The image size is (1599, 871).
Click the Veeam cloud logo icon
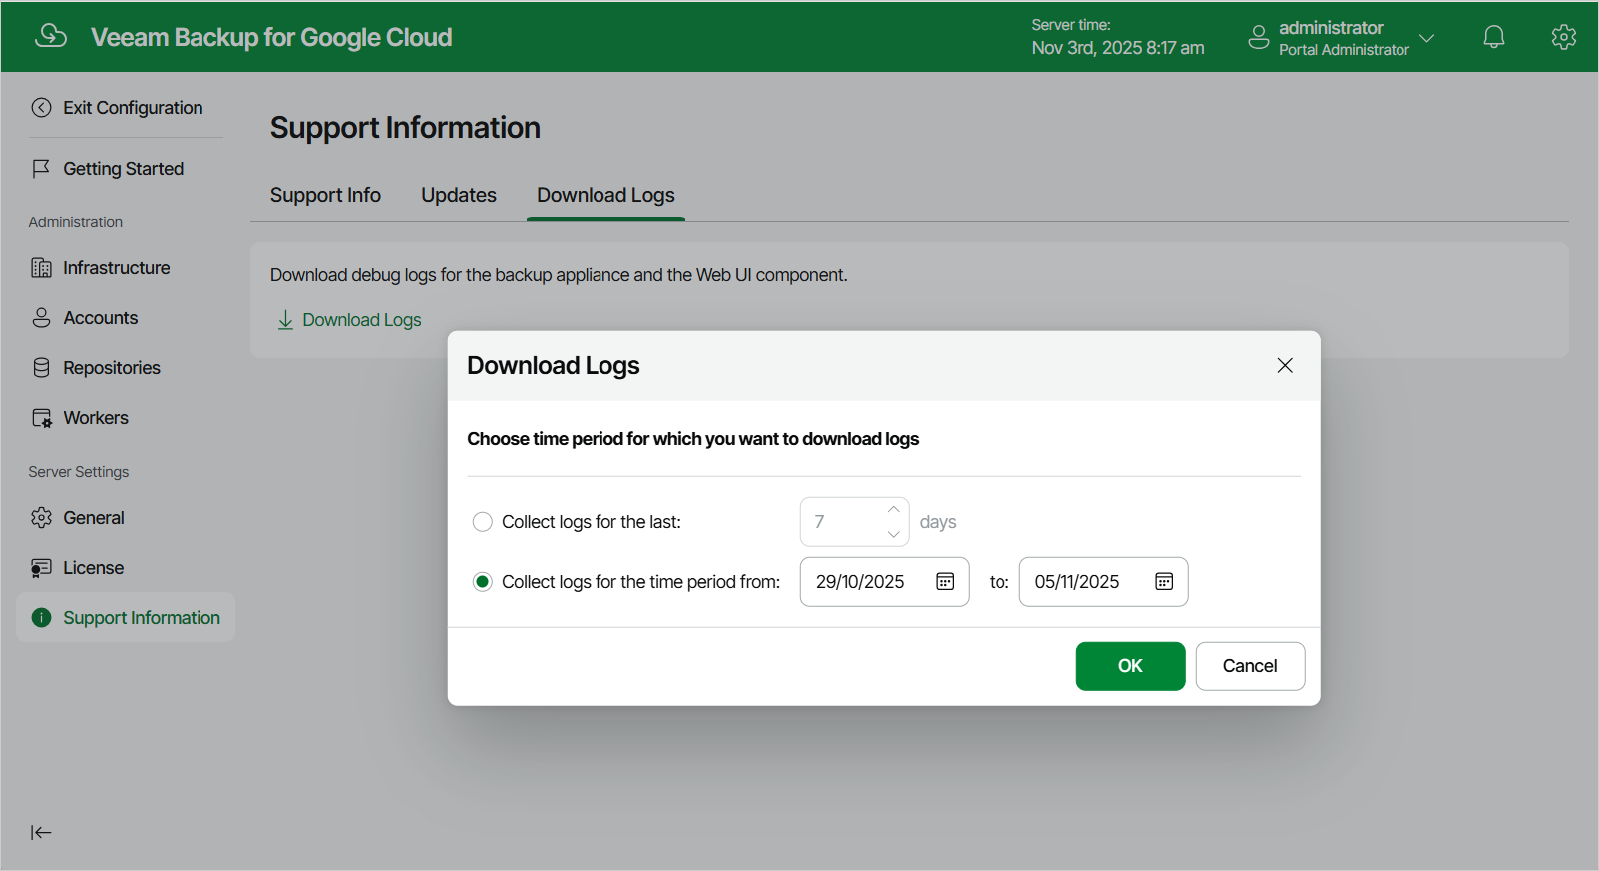(x=51, y=37)
